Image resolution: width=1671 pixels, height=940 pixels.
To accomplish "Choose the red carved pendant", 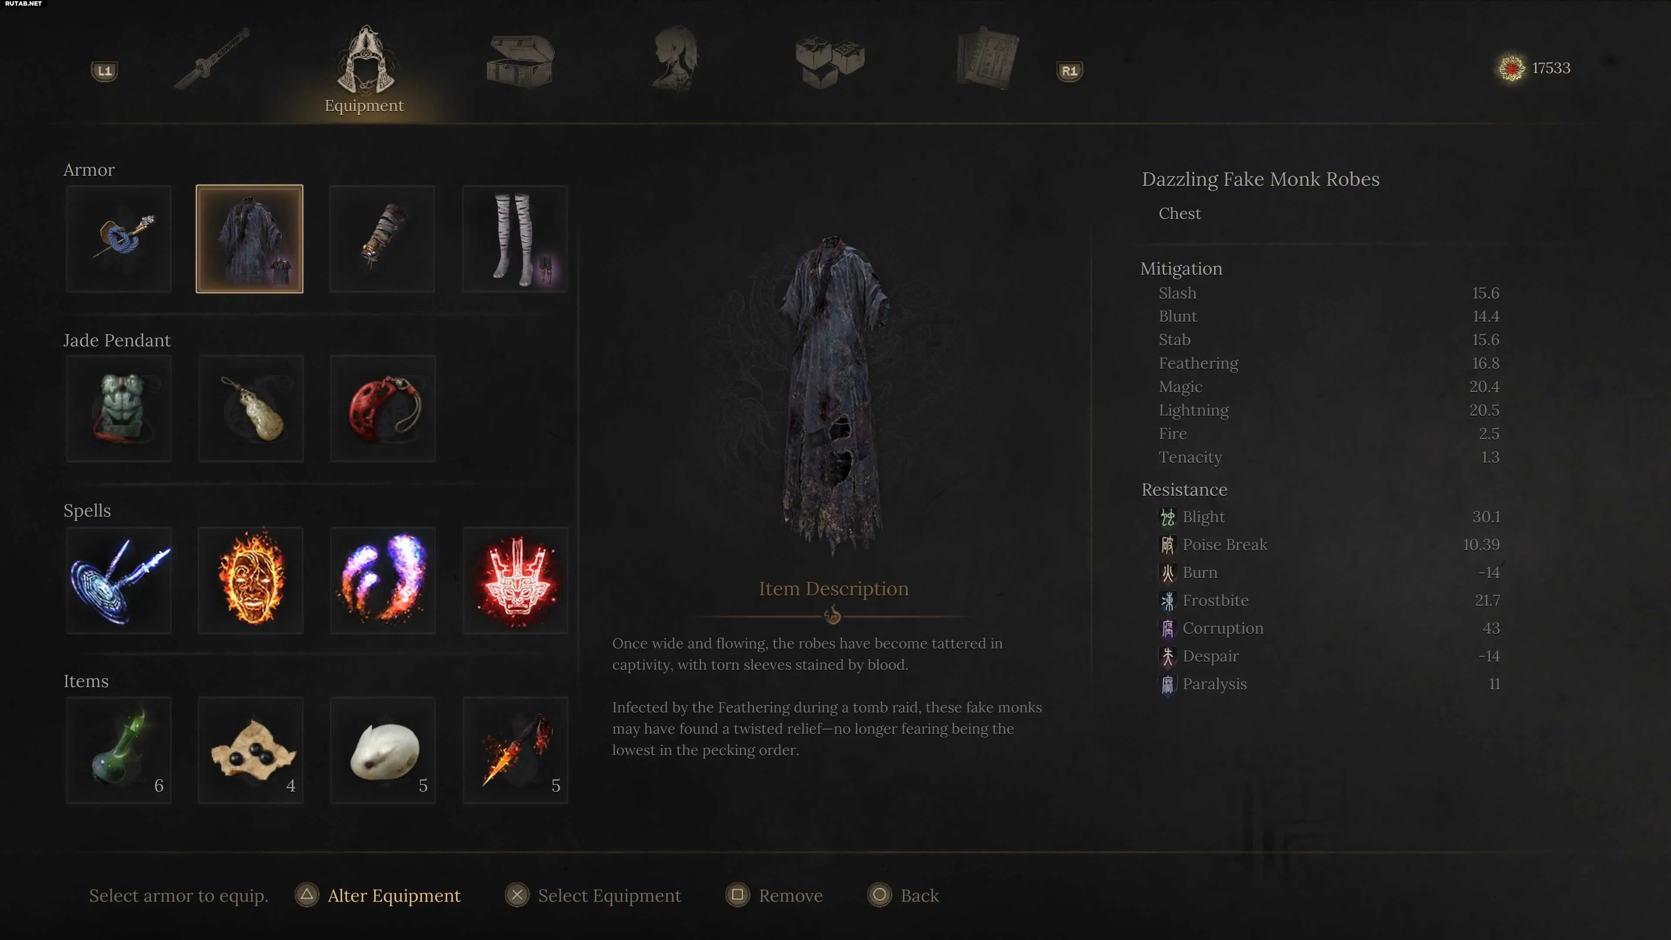I will [383, 409].
